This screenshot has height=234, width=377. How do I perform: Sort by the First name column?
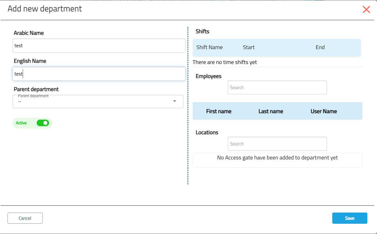point(218,111)
